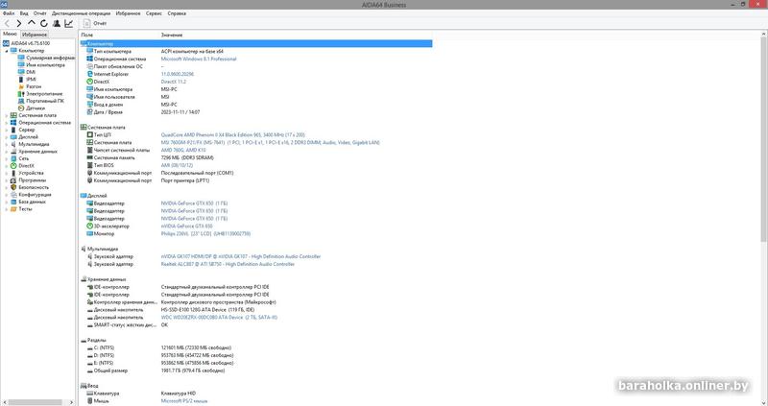The image size is (768, 406).
Task: Click the user silhouette toolbar icon
Action: [57, 23]
